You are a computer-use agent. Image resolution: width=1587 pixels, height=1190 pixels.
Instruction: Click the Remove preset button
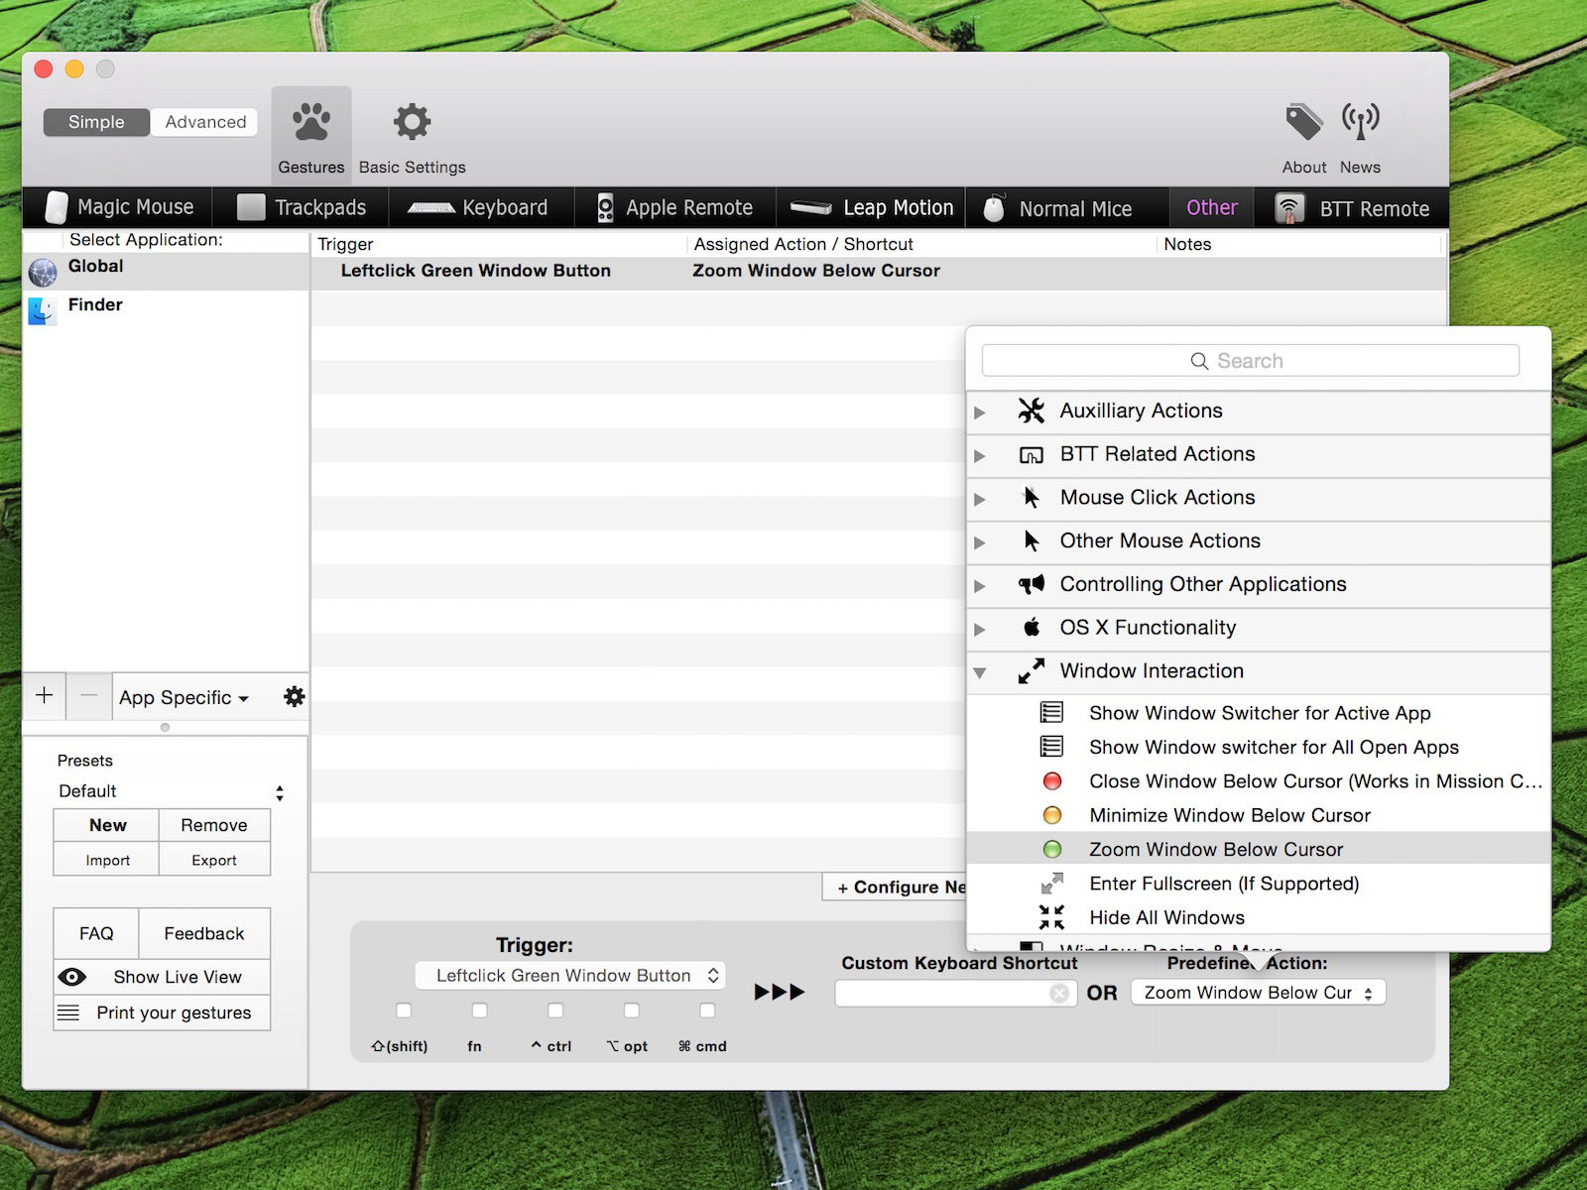(x=214, y=825)
